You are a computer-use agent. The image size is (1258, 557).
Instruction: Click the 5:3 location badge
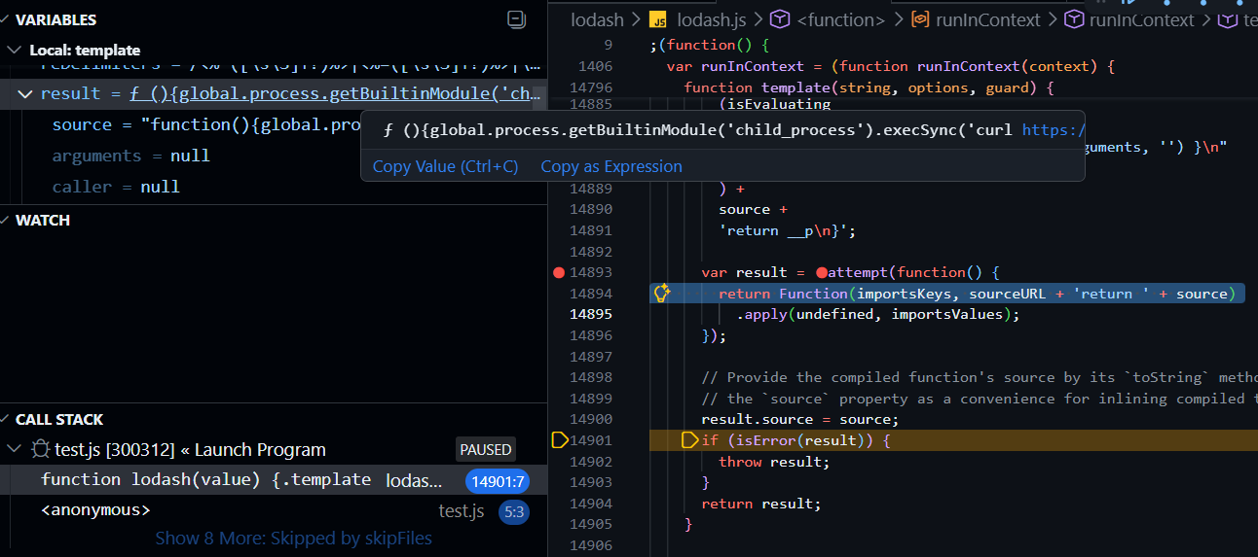click(x=513, y=510)
